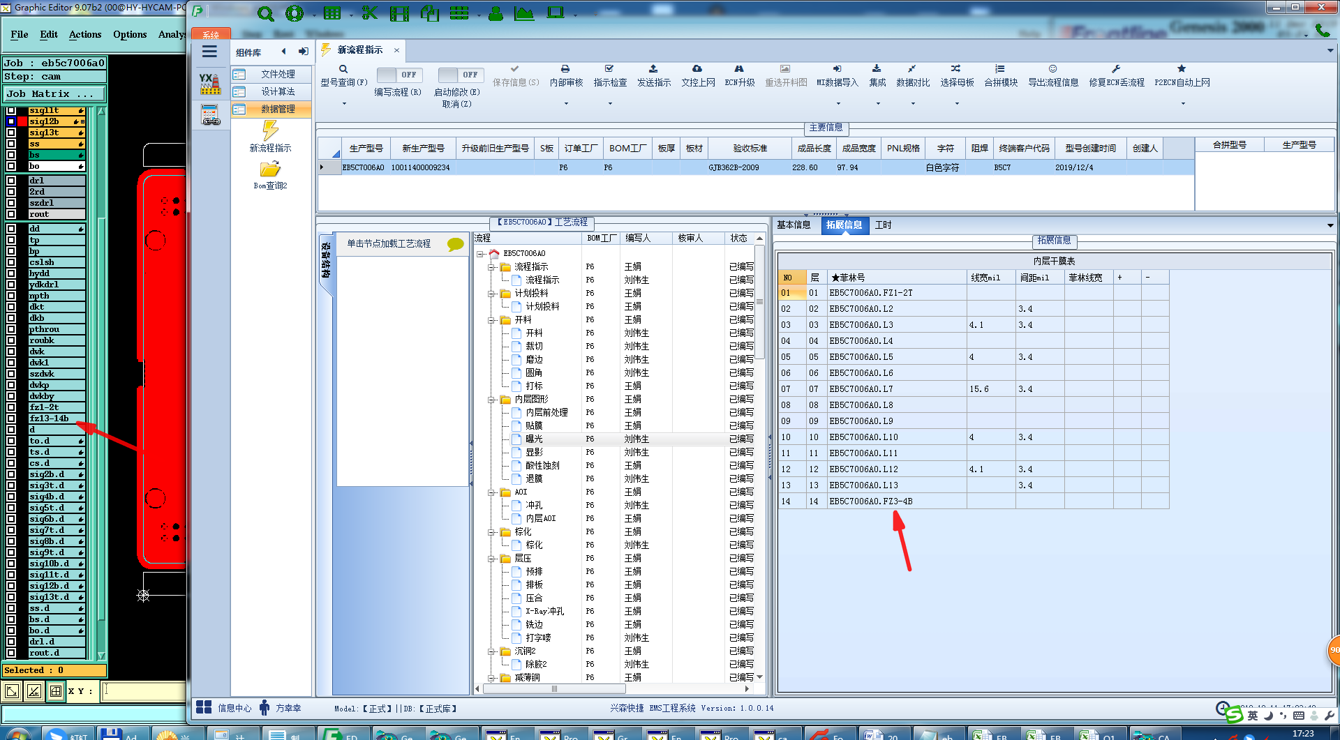Tick the checkbox for layer fz13-14b
Viewport: 1340px width, 740px height.
[11, 418]
